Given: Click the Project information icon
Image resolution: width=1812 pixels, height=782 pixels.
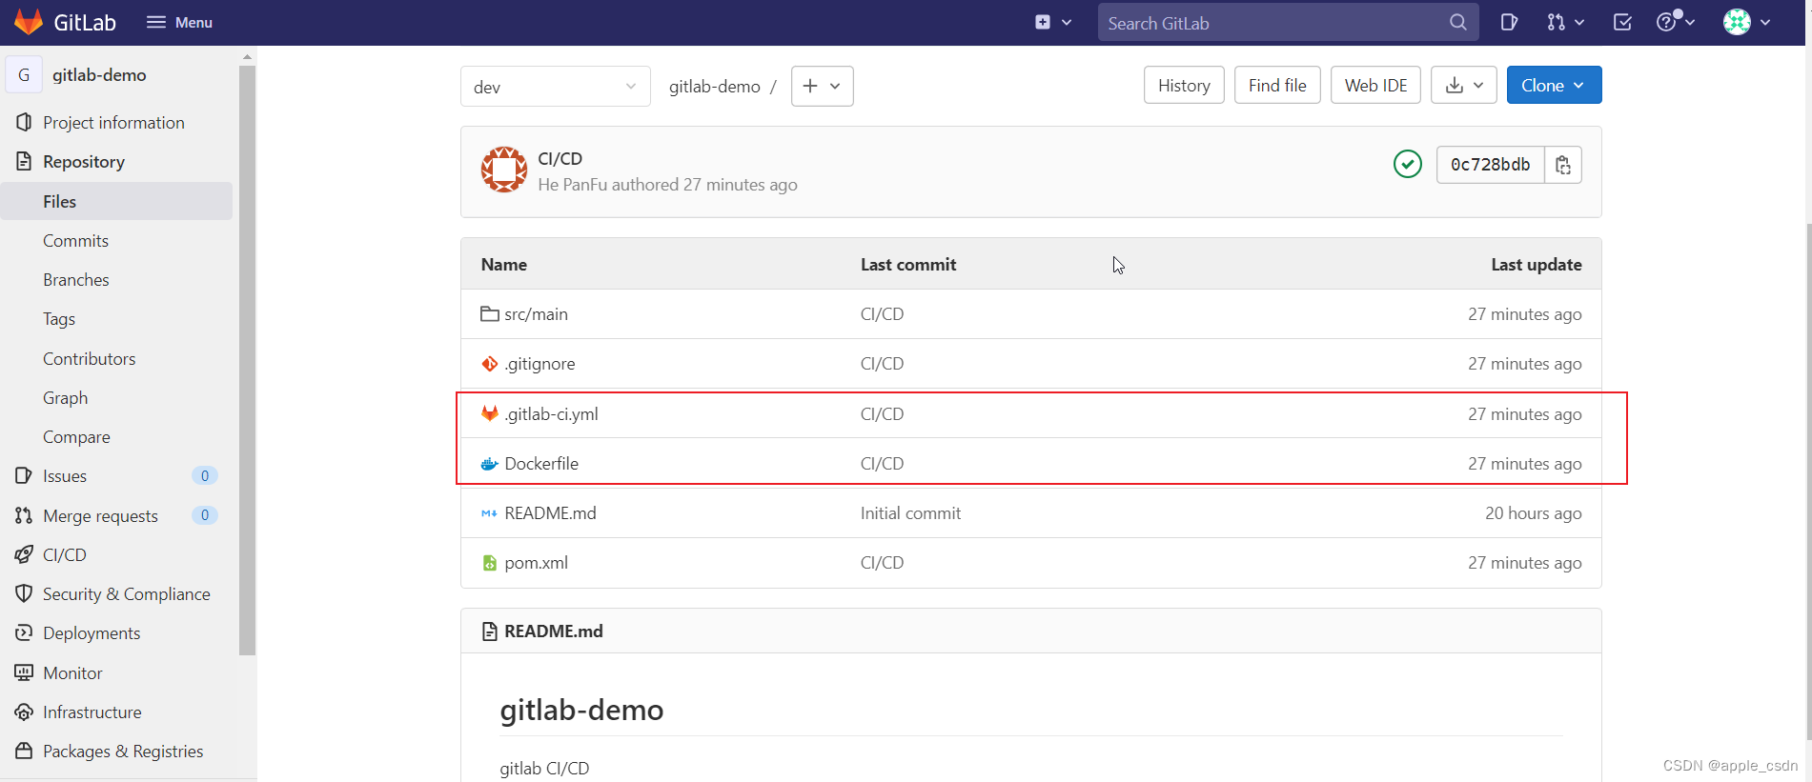Looking at the screenshot, I should (x=24, y=122).
